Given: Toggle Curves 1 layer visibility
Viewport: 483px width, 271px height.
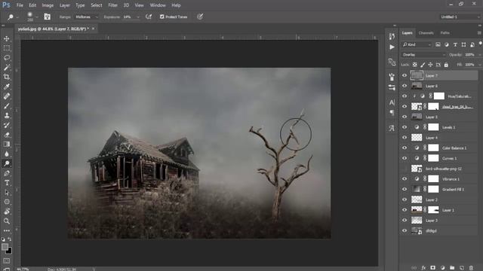Looking at the screenshot, I should click(x=405, y=158).
